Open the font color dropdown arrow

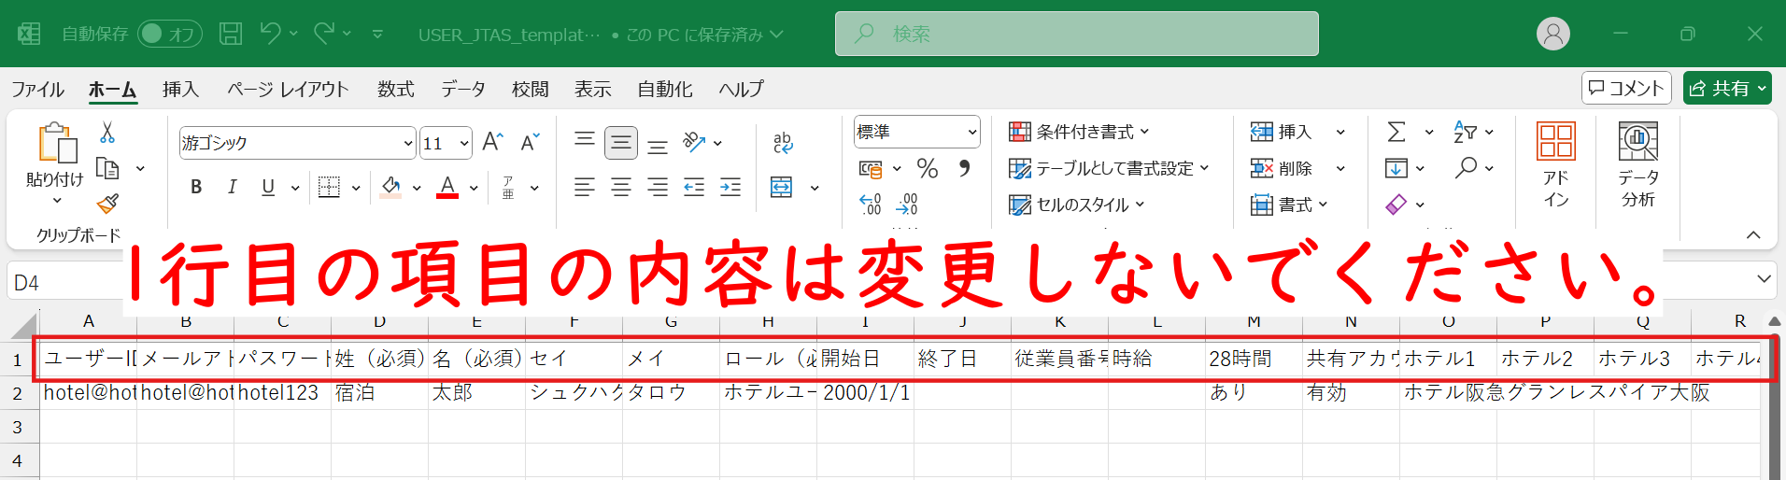(x=475, y=188)
